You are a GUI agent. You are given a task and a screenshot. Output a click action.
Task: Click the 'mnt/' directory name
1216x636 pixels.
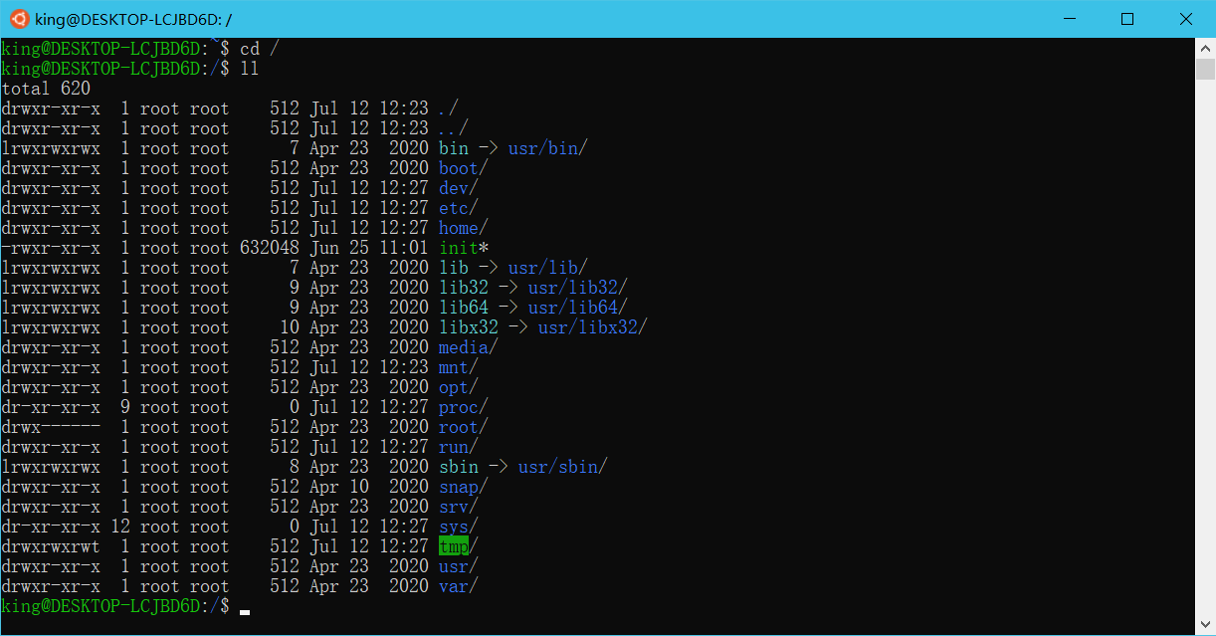coord(459,367)
